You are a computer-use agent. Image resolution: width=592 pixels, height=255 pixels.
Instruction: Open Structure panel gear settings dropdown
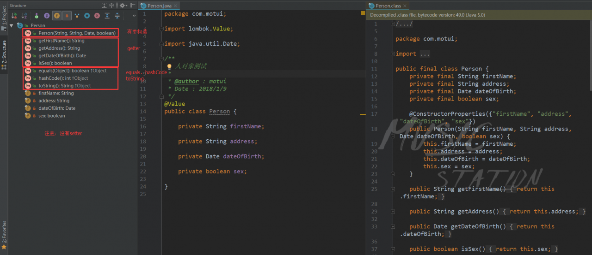click(x=123, y=6)
